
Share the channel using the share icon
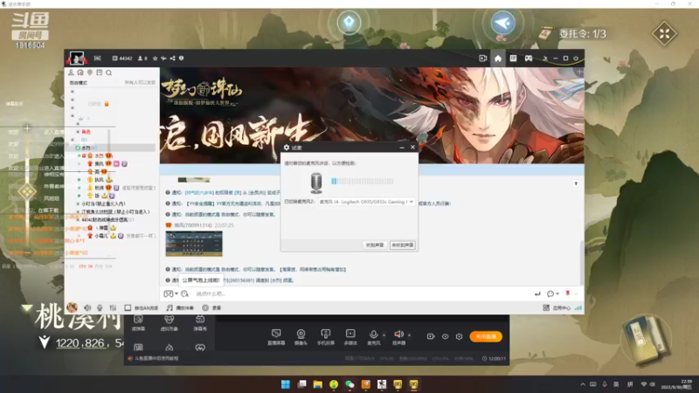point(172,59)
